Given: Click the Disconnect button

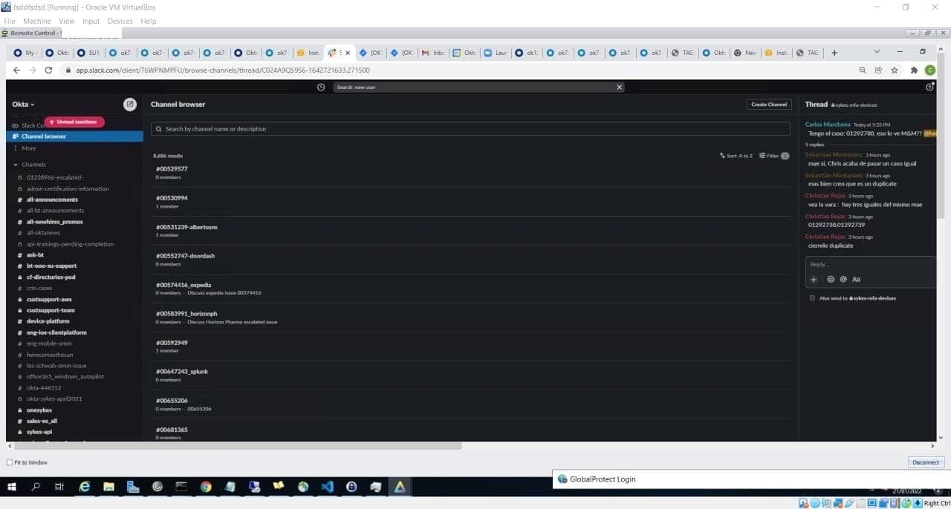Looking at the screenshot, I should 925,462.
